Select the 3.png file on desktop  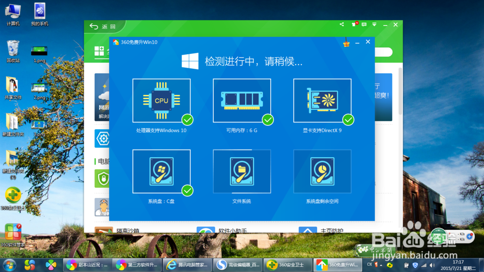pos(39,128)
